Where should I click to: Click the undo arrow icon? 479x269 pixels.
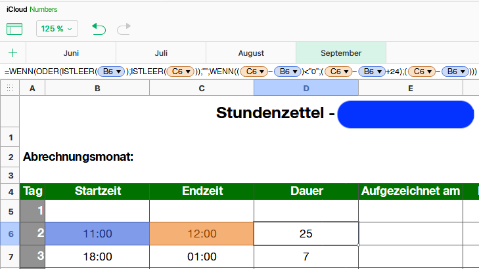[x=99, y=29]
